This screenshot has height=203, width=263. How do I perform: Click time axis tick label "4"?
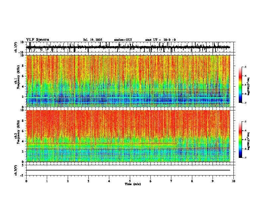click(x=109, y=181)
